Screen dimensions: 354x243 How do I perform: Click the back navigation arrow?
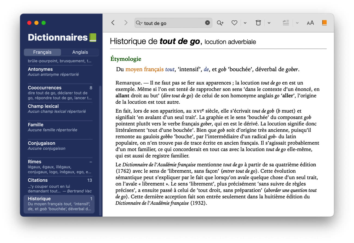point(113,23)
